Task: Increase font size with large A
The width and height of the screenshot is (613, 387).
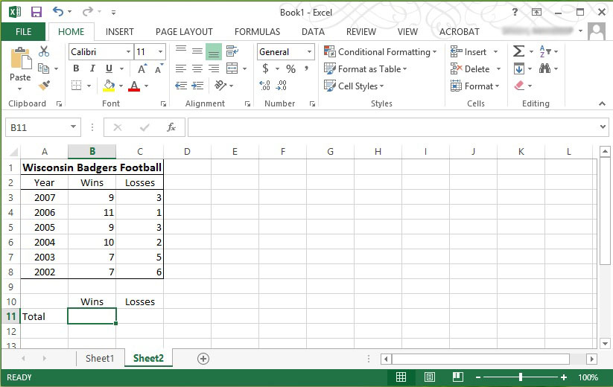Action: click(142, 69)
